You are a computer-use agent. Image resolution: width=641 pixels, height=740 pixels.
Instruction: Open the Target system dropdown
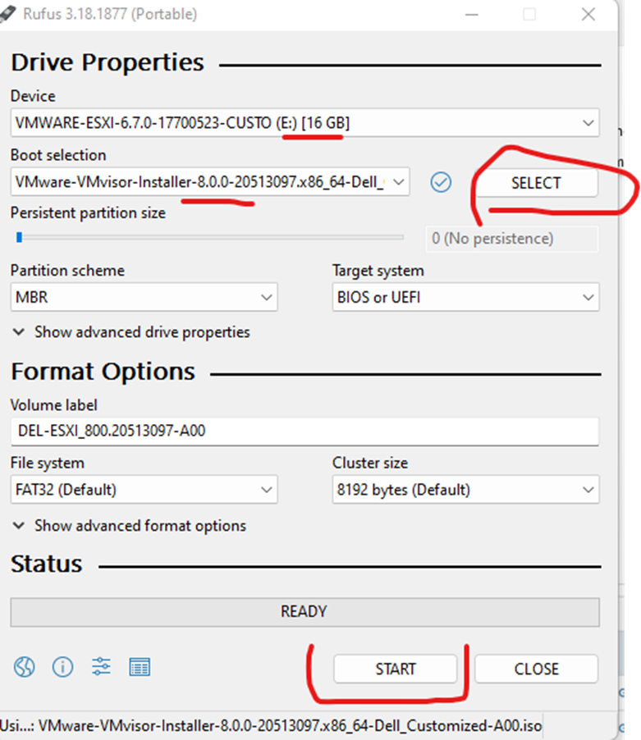click(465, 297)
